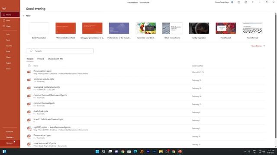Image resolution: width=277 pixels, height=155 pixels.
Task: Open windows update.pptx
Action: 146,80
